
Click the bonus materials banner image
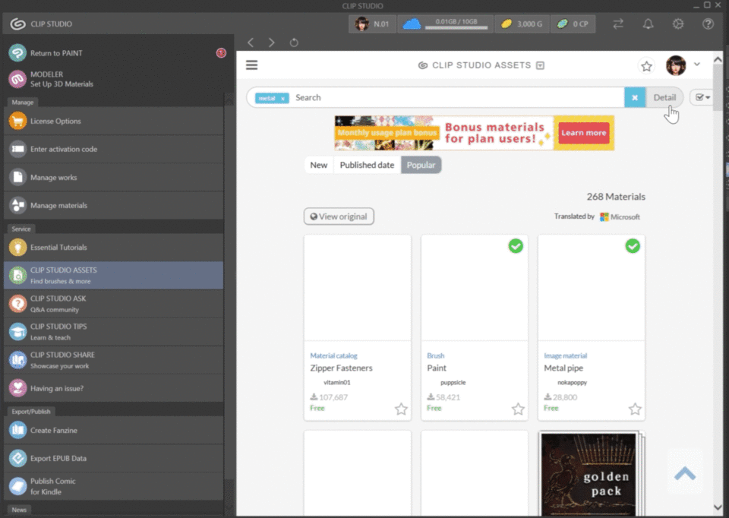tap(474, 133)
